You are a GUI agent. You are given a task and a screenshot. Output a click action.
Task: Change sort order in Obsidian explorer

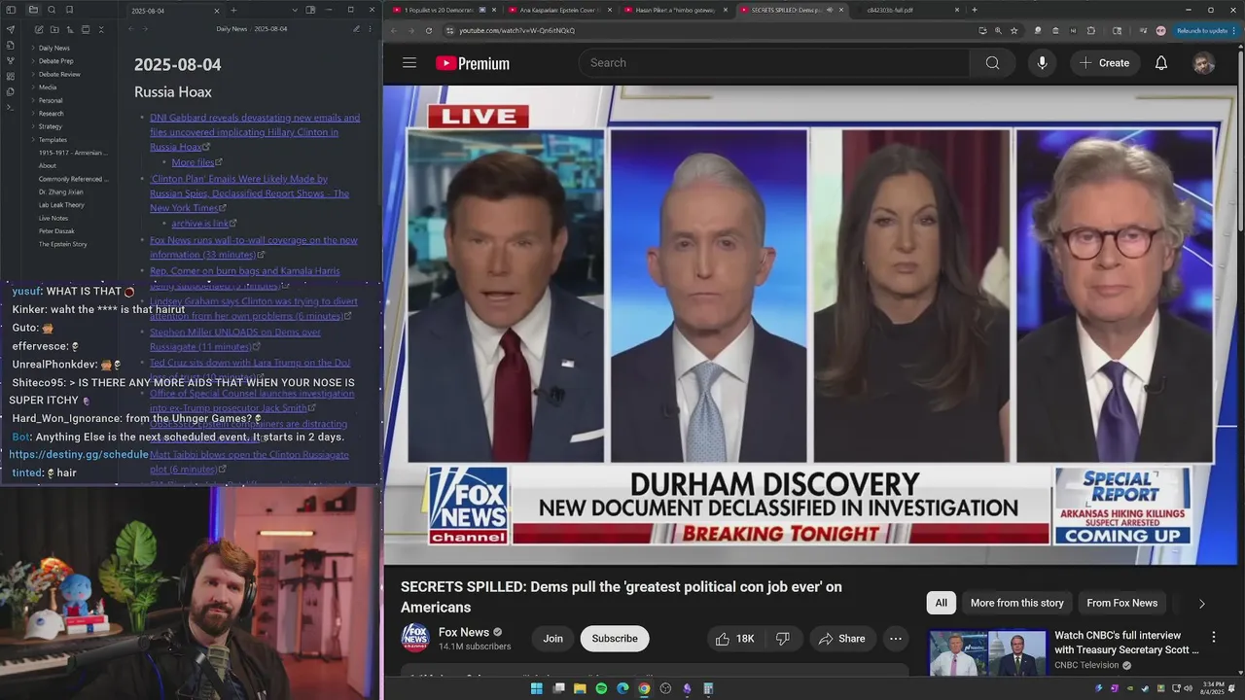tap(70, 29)
